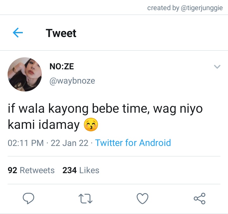Screen dimensions: 228x214
Task: Visit the @waybnoze handle
Action: point(72,81)
